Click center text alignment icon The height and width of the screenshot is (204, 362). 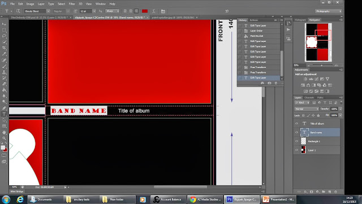(x=131, y=11)
